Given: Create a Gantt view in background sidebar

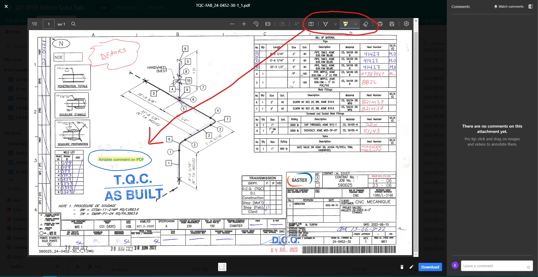Looking at the screenshot, I should (x=15, y=257).
